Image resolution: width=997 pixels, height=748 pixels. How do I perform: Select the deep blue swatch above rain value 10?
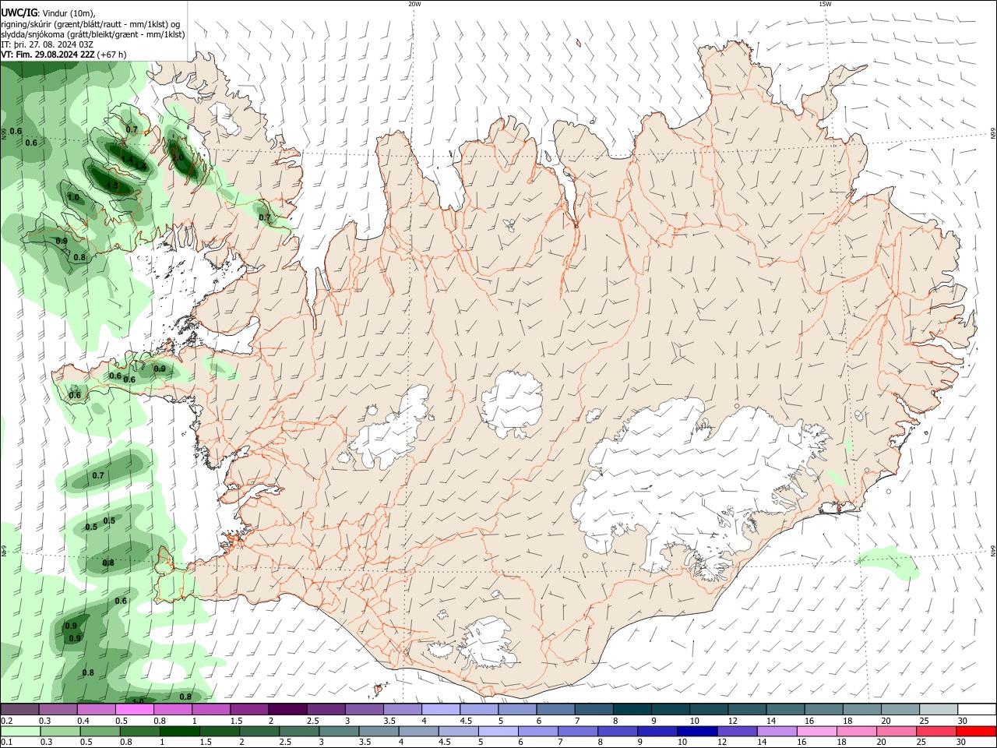click(696, 732)
